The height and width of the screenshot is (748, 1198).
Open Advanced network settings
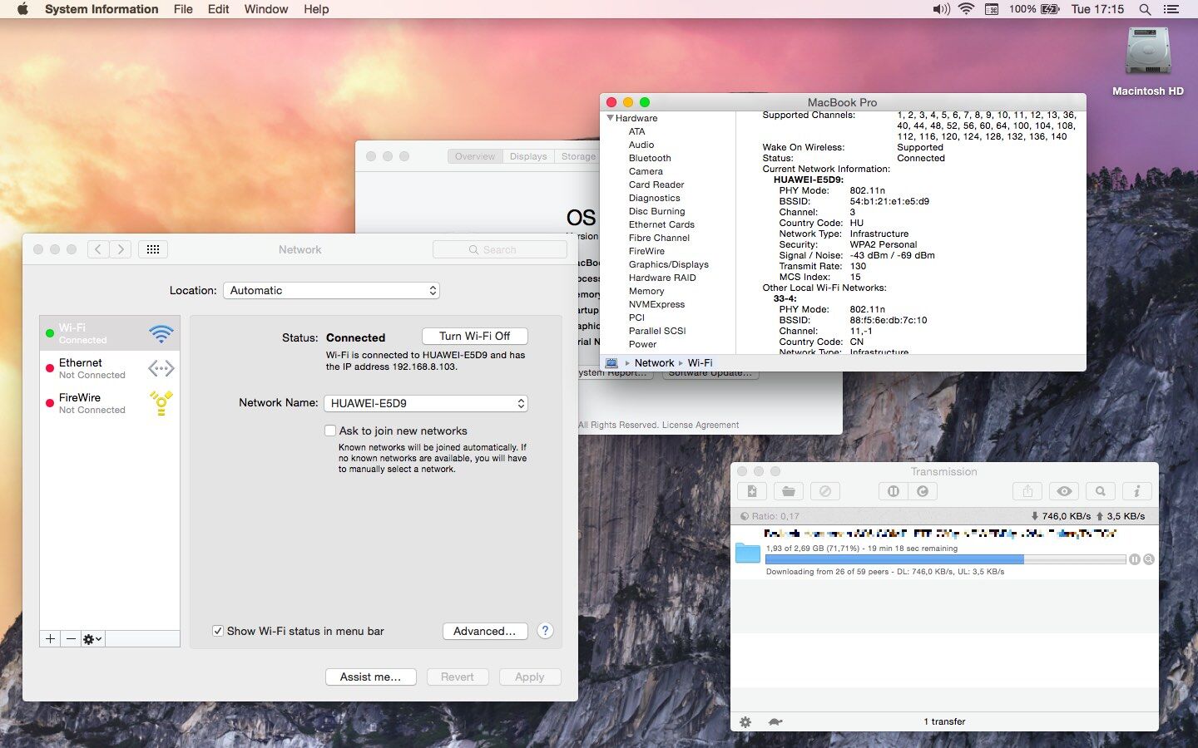pyautogui.click(x=485, y=631)
